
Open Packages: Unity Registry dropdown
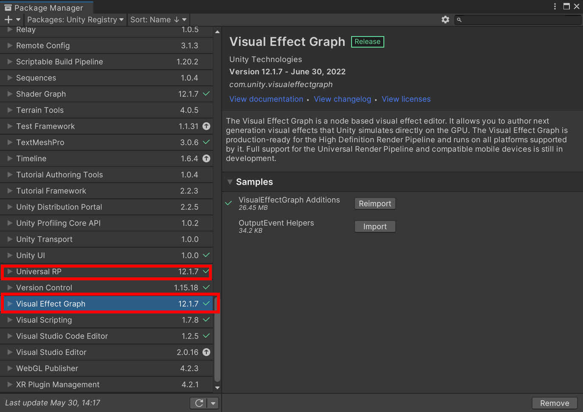(x=76, y=20)
